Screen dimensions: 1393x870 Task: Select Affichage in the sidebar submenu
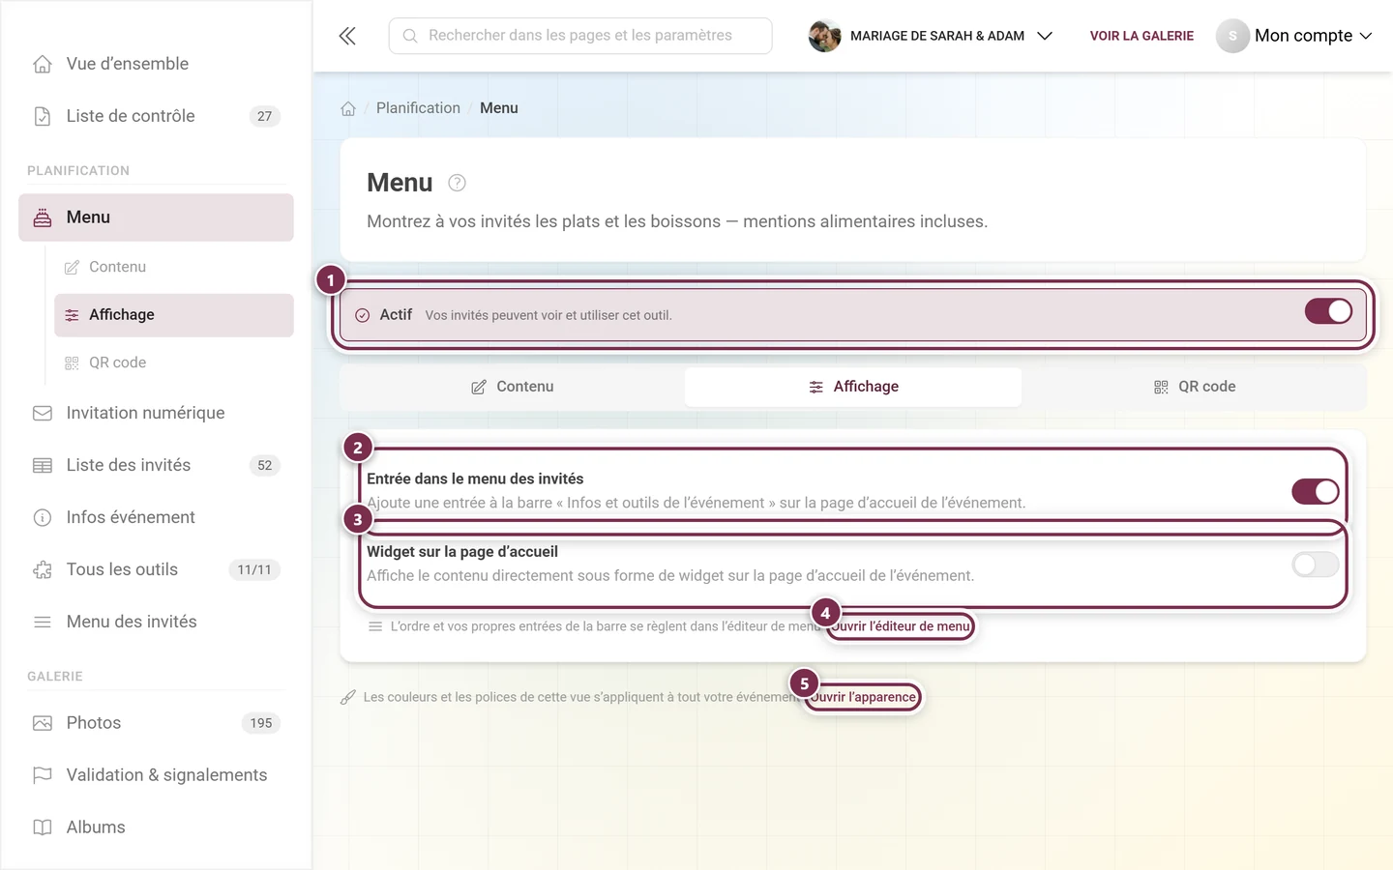click(174, 315)
